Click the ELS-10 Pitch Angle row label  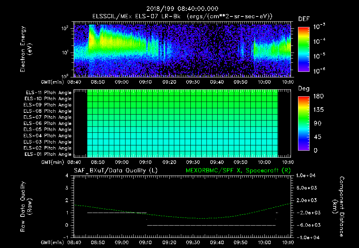tap(48, 99)
